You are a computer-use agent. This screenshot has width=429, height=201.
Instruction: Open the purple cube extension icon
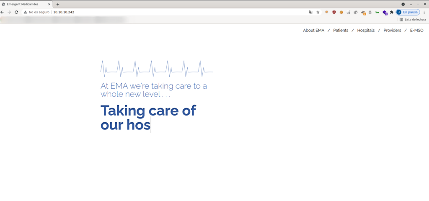[x=385, y=13]
